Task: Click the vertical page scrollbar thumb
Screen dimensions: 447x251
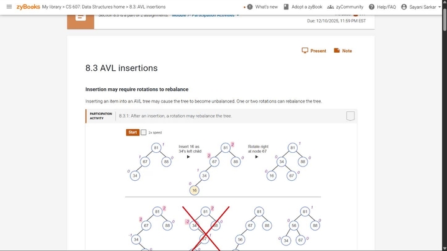Action: click(x=445, y=17)
